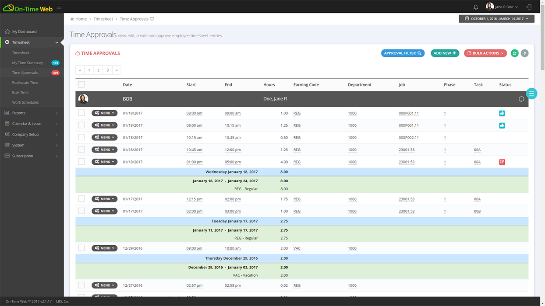Open the floating teal menu button on the right
Viewport: 545px width, 306px height.
click(531, 93)
